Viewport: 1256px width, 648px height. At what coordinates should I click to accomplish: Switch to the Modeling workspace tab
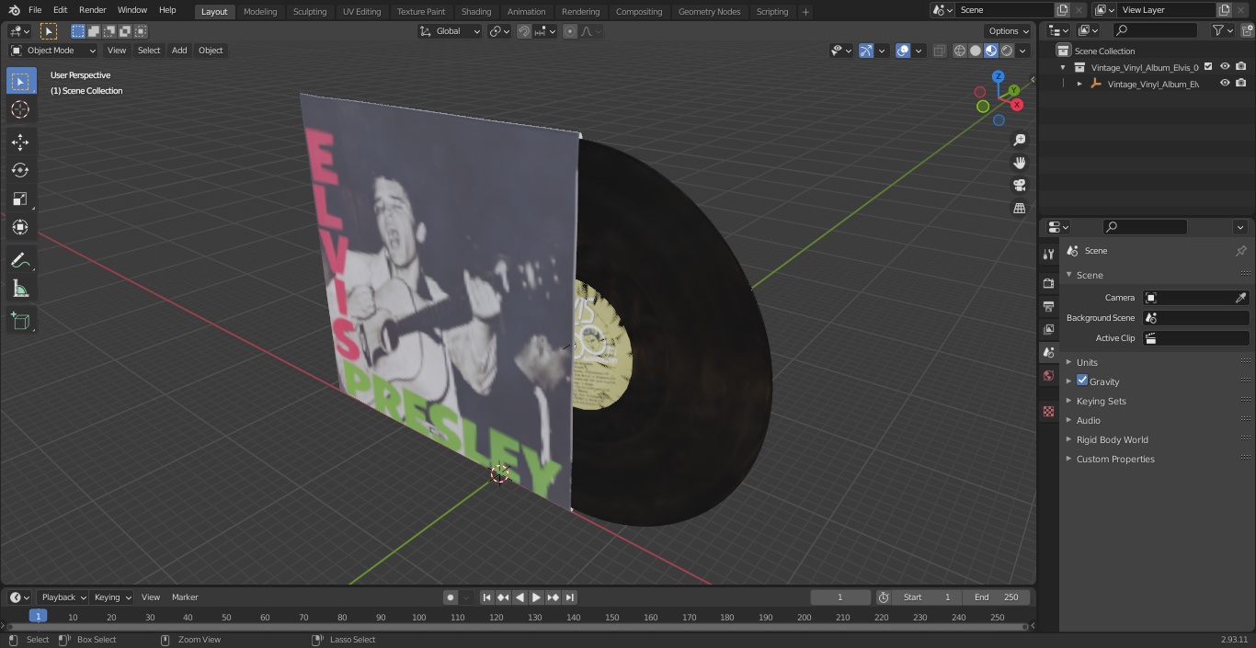pos(260,11)
